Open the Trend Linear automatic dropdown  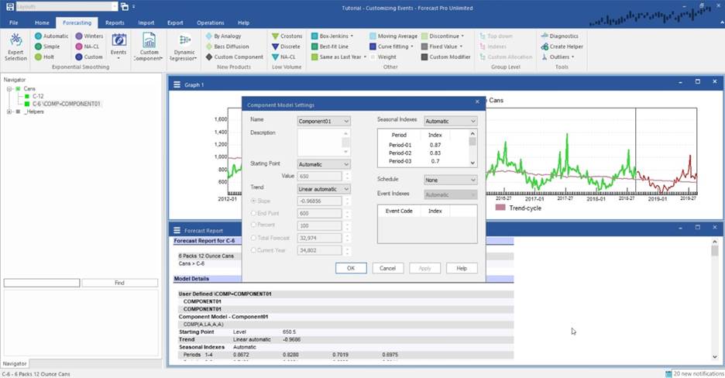pos(324,189)
